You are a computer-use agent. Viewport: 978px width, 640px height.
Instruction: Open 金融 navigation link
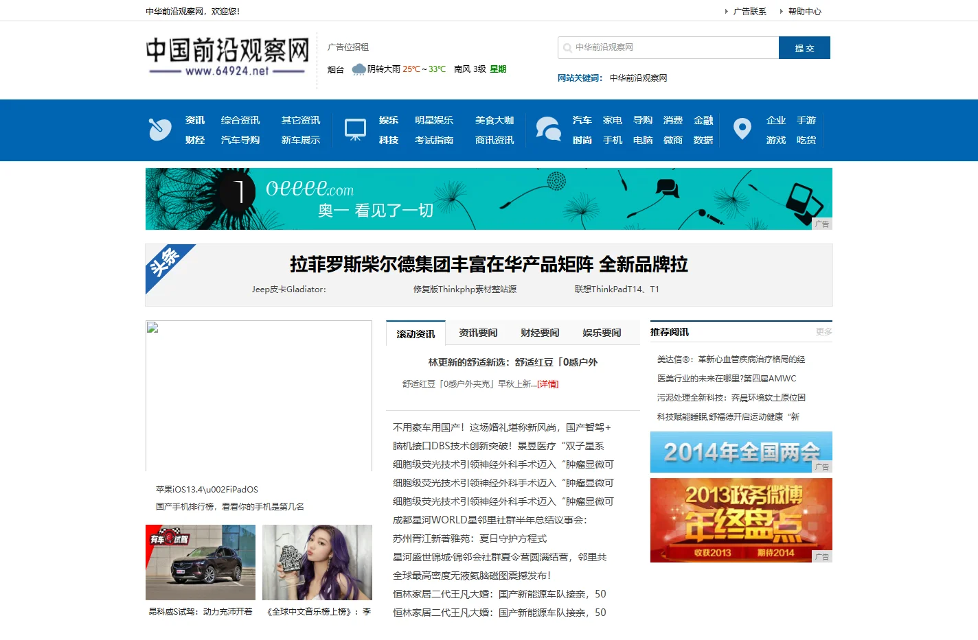[703, 120]
